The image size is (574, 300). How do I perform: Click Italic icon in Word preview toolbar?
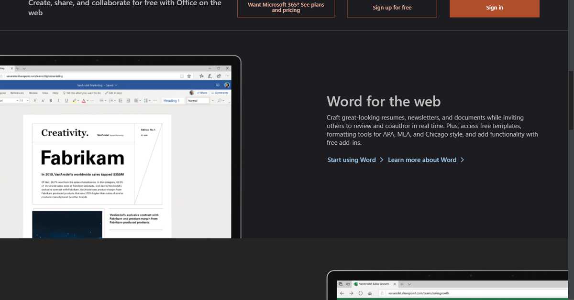click(58, 100)
